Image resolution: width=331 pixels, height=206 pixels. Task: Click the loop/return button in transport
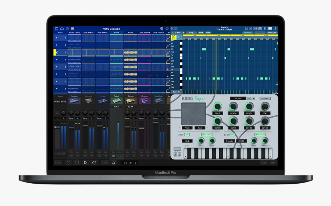click(94, 163)
